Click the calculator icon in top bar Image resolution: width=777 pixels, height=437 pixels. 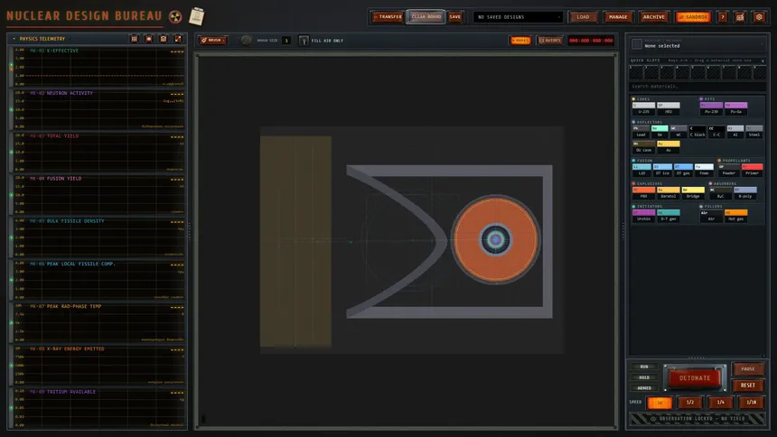pyautogui.click(x=740, y=17)
